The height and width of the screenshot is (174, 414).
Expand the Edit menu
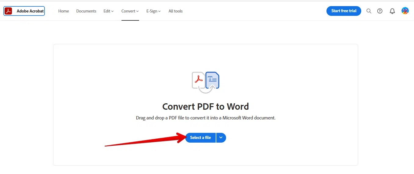(x=109, y=11)
